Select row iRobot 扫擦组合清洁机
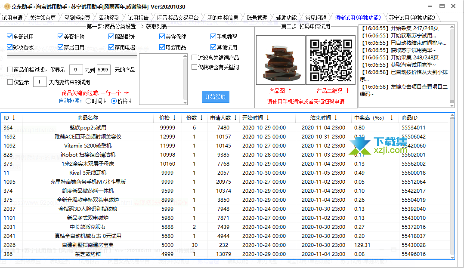 click(x=226, y=155)
